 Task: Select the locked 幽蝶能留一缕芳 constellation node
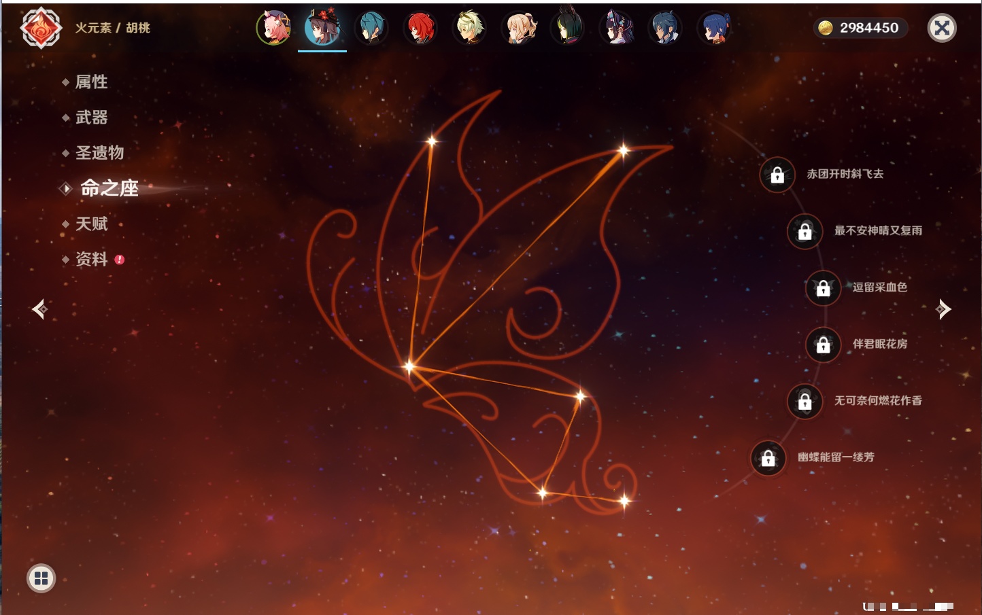768,458
